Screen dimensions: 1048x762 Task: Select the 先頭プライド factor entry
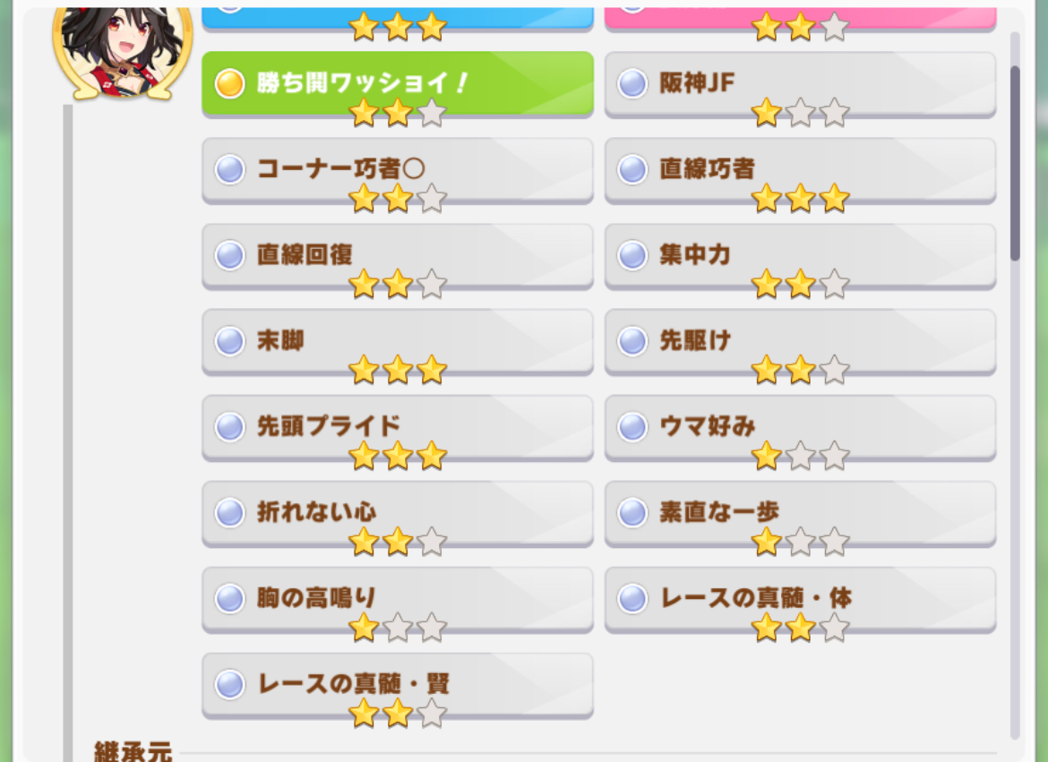pyautogui.click(x=398, y=429)
